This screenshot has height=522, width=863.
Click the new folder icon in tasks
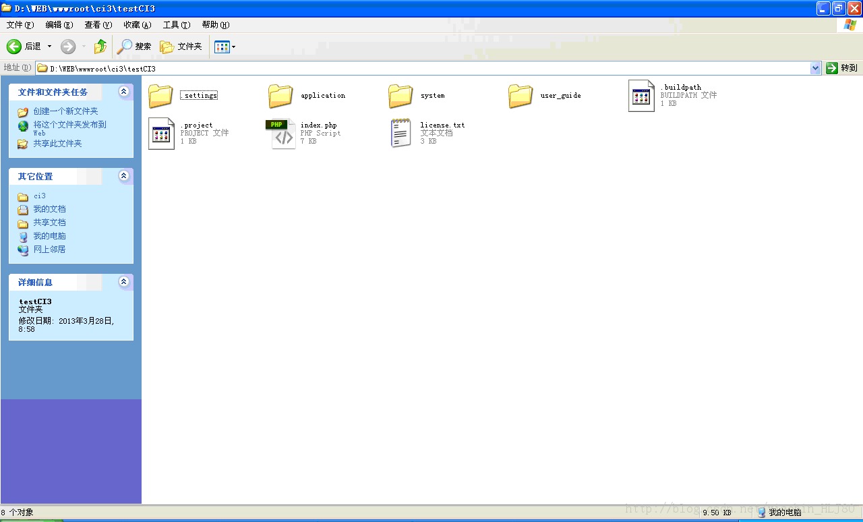pyautogui.click(x=23, y=112)
